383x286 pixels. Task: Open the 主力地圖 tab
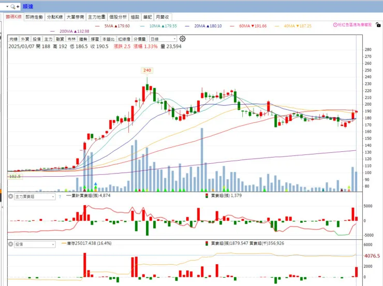(96, 17)
